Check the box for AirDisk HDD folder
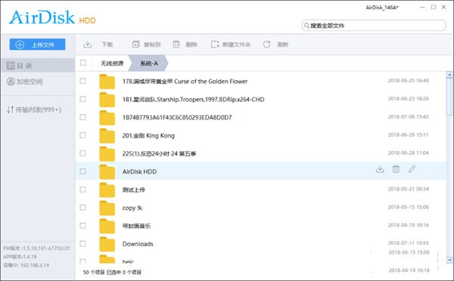 coord(82,171)
